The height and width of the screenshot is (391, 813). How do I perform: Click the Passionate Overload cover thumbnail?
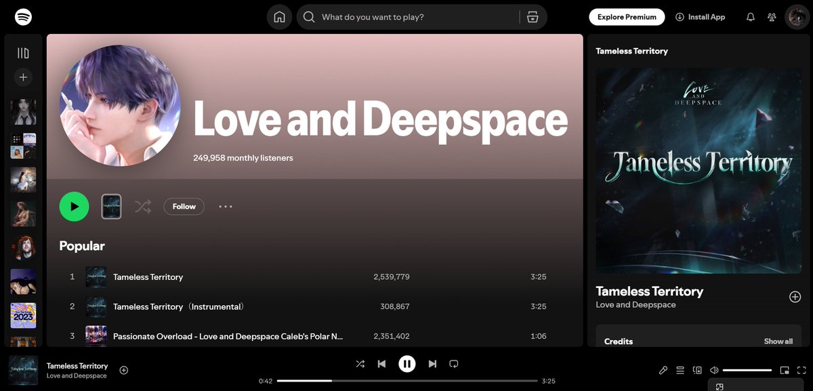(96, 335)
